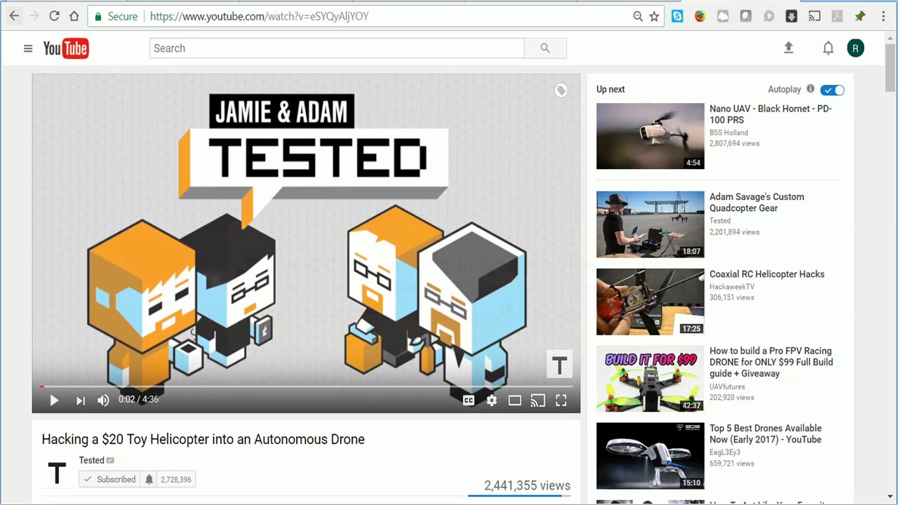Skip to next video button
This screenshot has width=898, height=505.
point(80,400)
